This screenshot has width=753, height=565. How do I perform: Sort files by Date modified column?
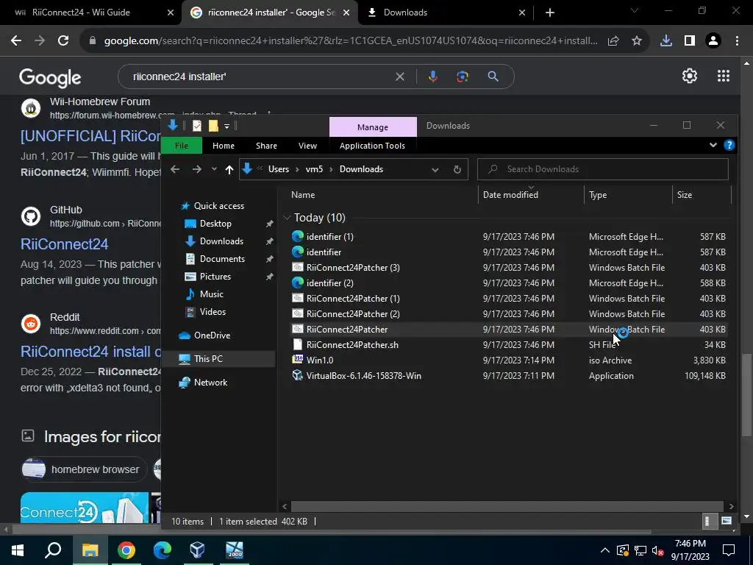pyautogui.click(x=510, y=194)
